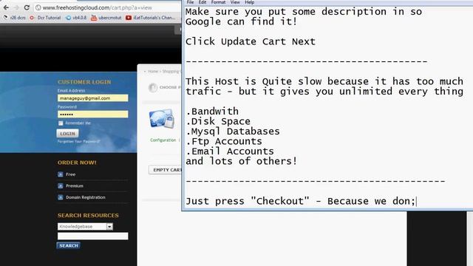473x266 pixels.
Task: Click the icon beside Free
Action: tap(61, 174)
